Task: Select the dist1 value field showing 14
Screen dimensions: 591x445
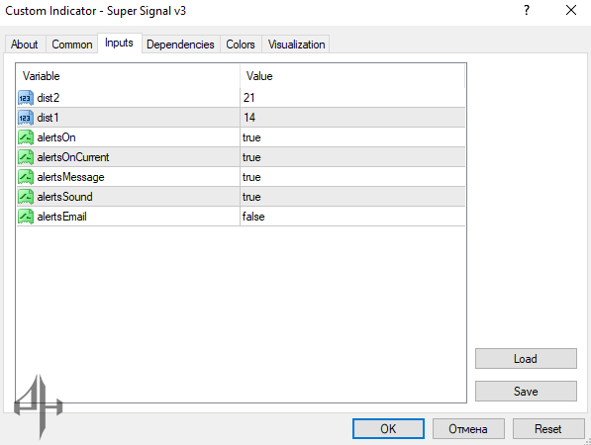Action: coord(352,118)
